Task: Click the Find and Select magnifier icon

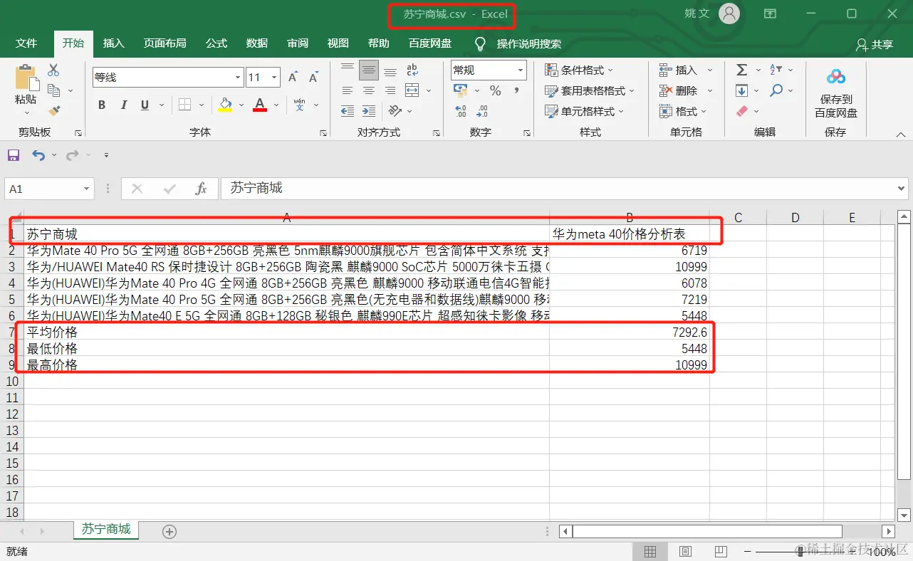Action: (x=776, y=90)
